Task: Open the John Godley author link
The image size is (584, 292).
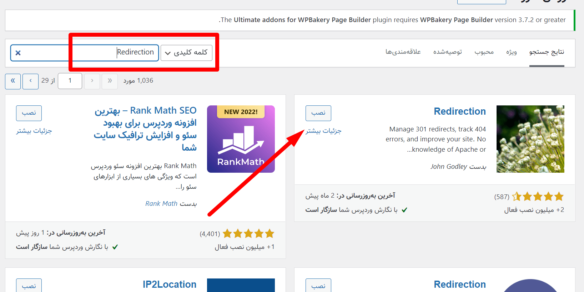Action: [449, 167]
